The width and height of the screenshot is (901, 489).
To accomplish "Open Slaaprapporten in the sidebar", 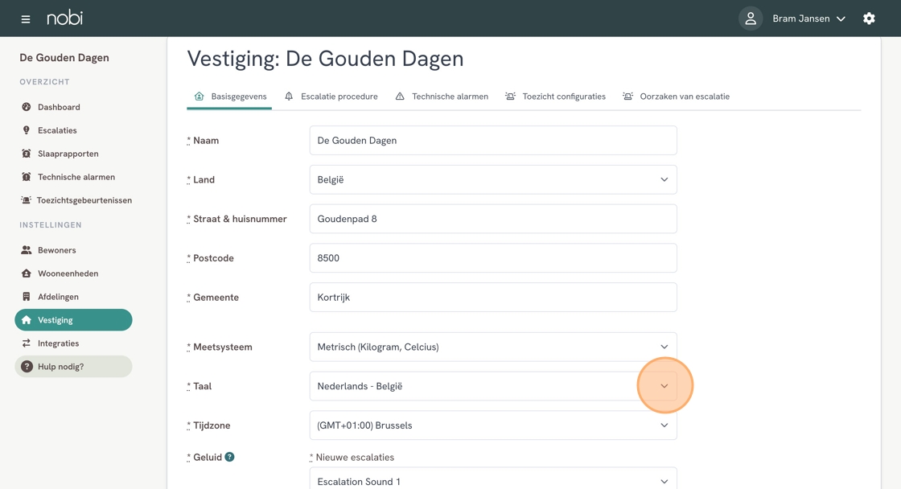I will [68, 154].
